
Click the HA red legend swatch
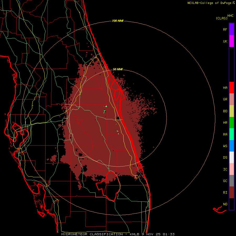[232, 88]
